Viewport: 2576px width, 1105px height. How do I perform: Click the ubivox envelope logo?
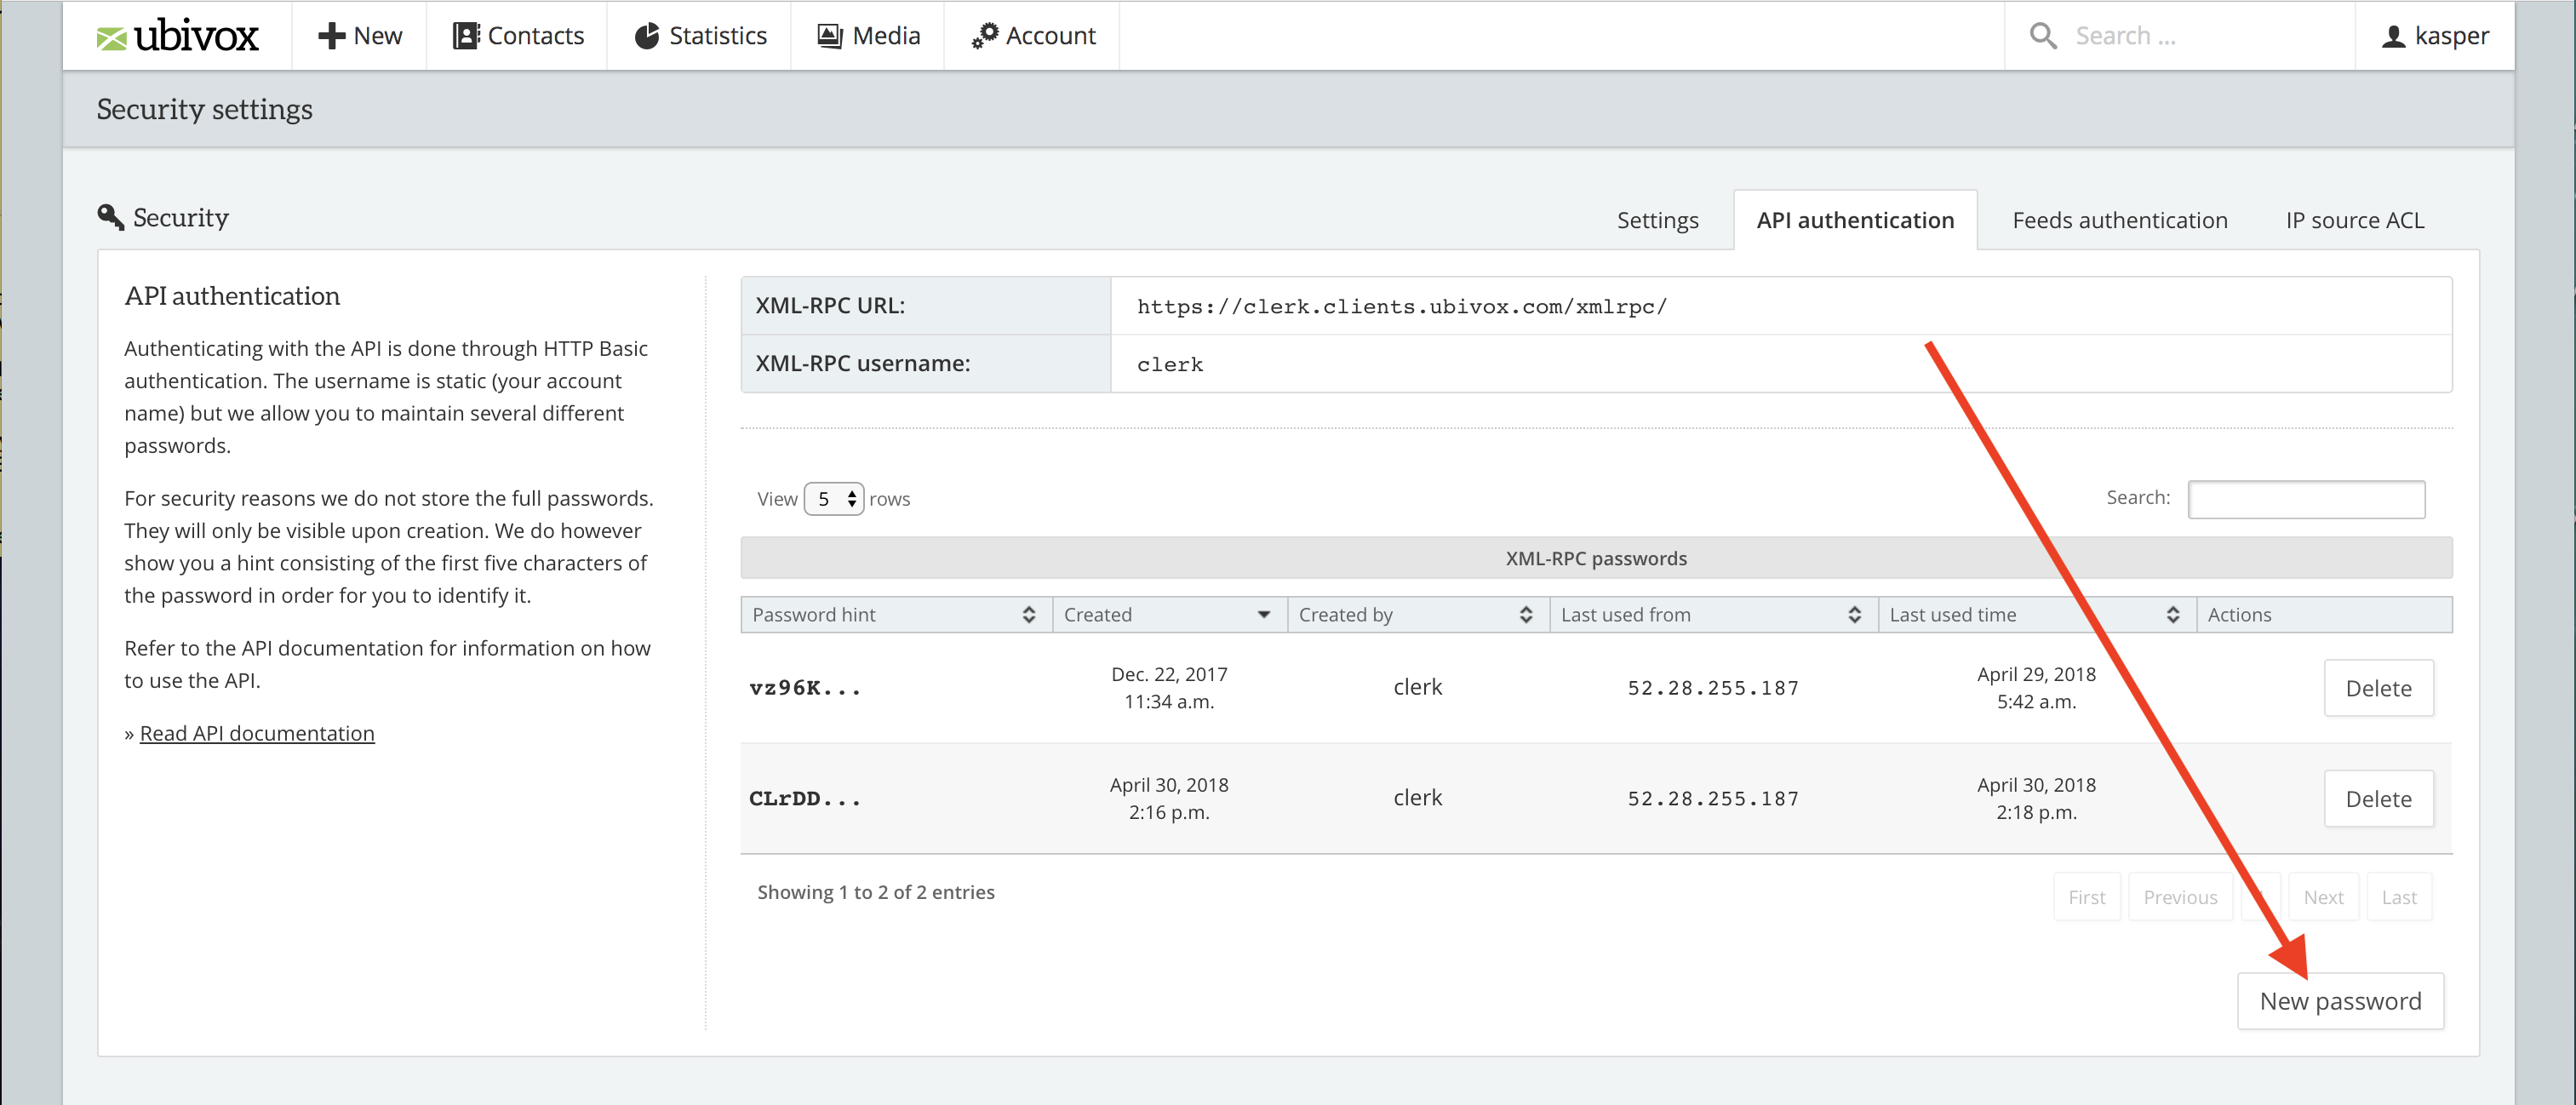click(x=111, y=38)
